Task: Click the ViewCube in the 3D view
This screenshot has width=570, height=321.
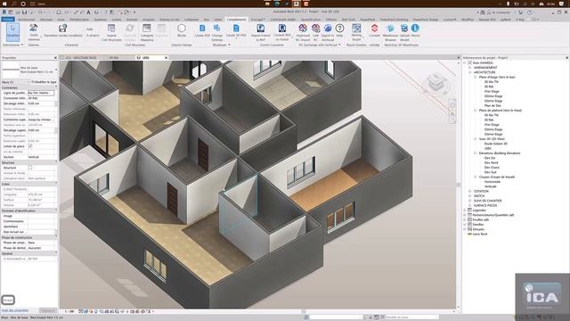Action: pos(436,82)
